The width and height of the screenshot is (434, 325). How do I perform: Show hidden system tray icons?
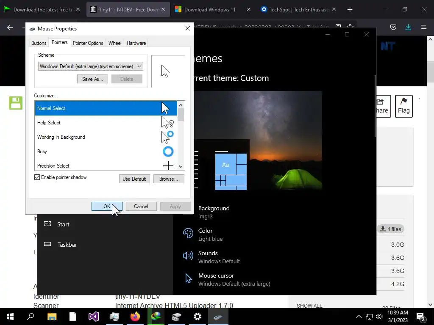(x=359, y=317)
